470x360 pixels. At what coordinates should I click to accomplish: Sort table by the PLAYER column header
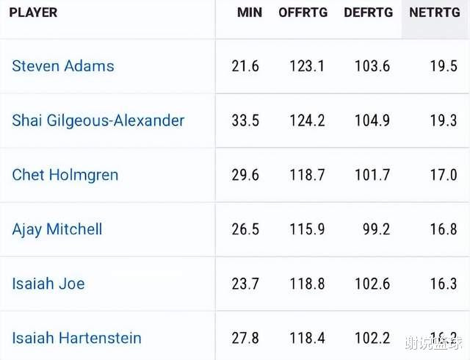click(x=33, y=13)
